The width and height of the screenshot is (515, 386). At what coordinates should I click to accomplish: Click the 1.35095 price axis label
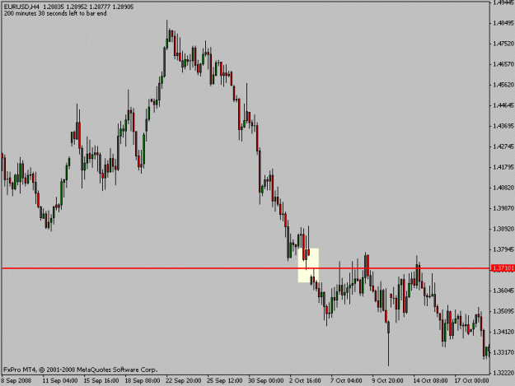click(x=503, y=311)
